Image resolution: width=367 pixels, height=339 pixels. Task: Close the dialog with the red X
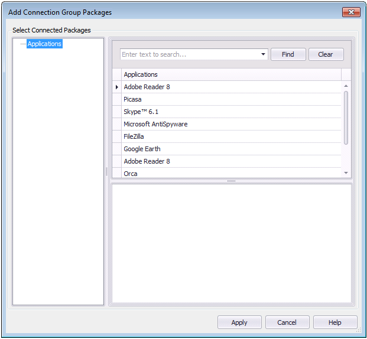pyautogui.click(x=351, y=12)
